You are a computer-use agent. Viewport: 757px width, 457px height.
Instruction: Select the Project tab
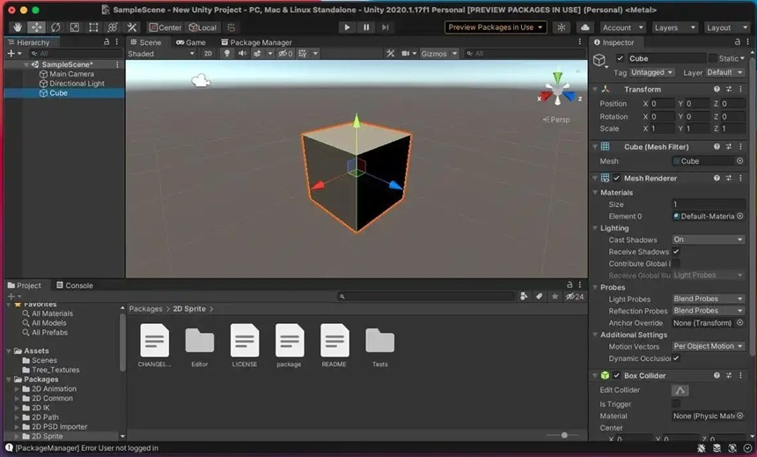pyautogui.click(x=24, y=285)
